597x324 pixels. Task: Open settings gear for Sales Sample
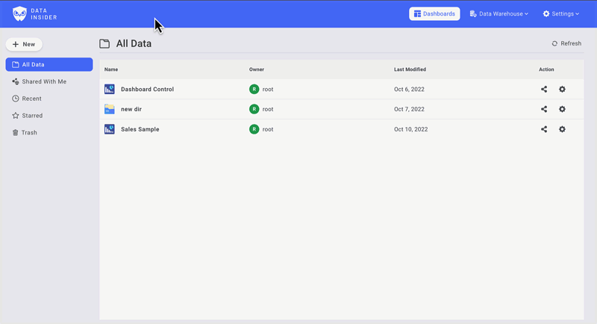click(x=562, y=130)
